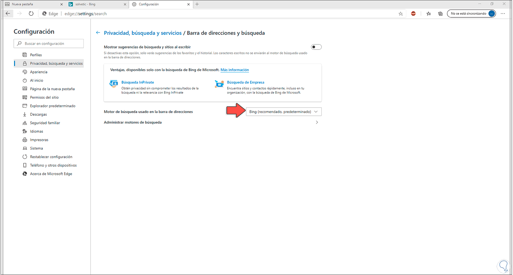Image resolution: width=513 pixels, height=275 pixels.
Task: Open the Edge settings and more menu
Action: point(503,14)
